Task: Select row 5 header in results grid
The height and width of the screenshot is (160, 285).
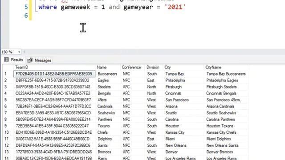Action: tap(8, 100)
